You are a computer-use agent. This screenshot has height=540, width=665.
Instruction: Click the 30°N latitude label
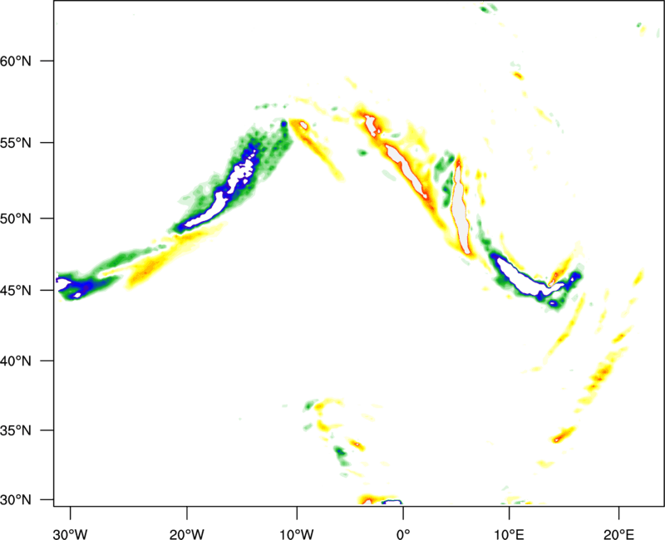(16, 500)
